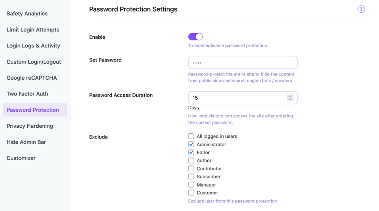379x211 pixels.
Task: Uncheck the Editor checkbox
Action: point(191,153)
